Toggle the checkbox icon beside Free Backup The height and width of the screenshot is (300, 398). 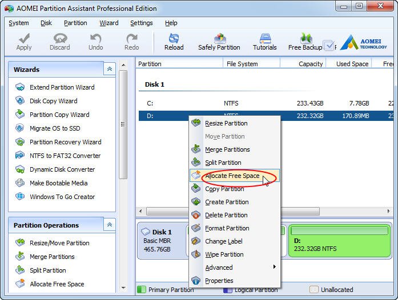coord(329,46)
